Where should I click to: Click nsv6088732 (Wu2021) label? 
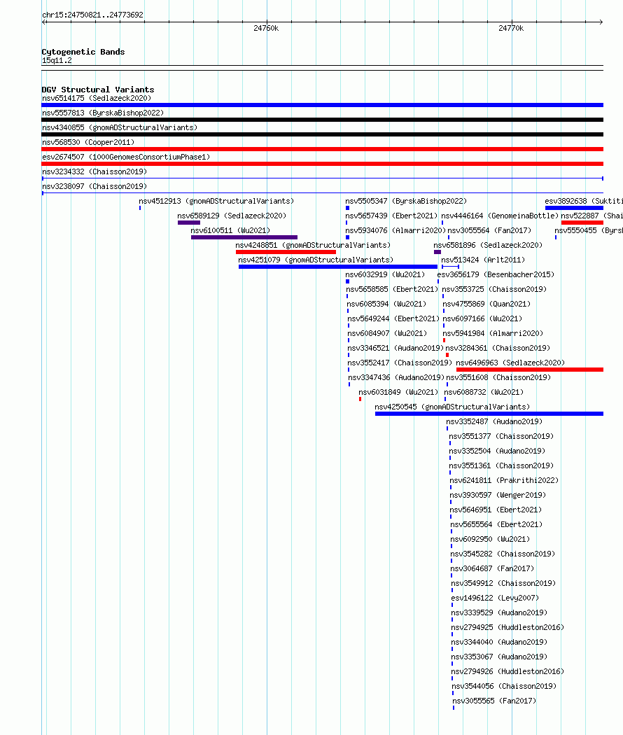484,392
